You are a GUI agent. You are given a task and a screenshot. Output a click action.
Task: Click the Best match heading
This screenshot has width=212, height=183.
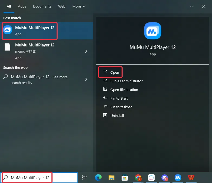coord(12,18)
